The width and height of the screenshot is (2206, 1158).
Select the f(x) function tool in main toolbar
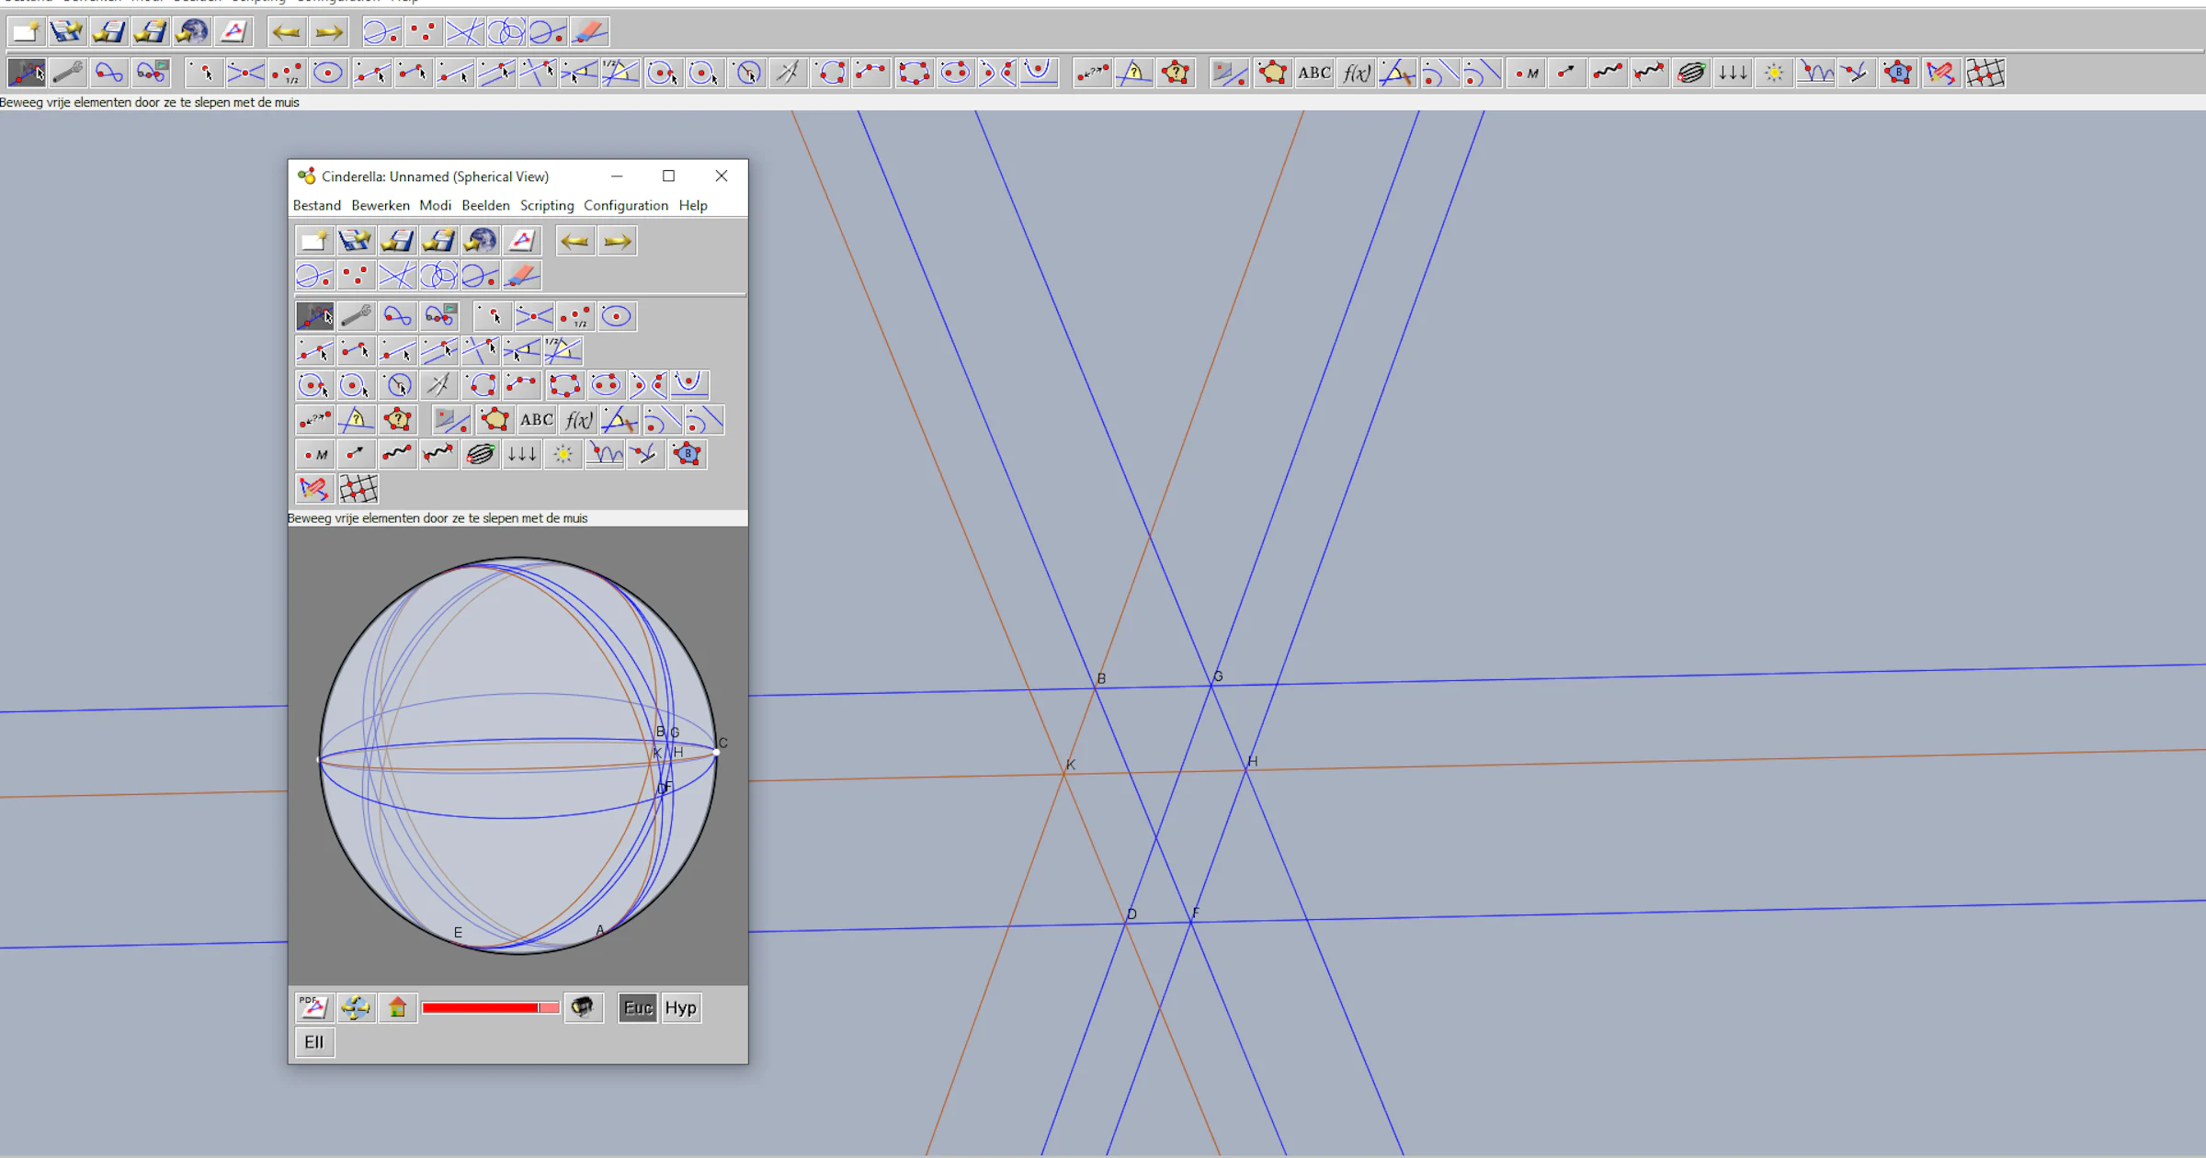pyautogui.click(x=1356, y=73)
